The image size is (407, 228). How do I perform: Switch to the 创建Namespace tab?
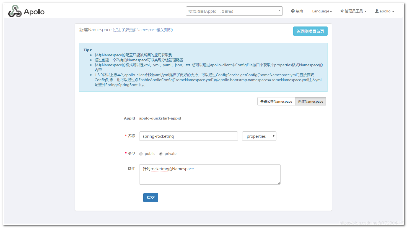click(310, 101)
